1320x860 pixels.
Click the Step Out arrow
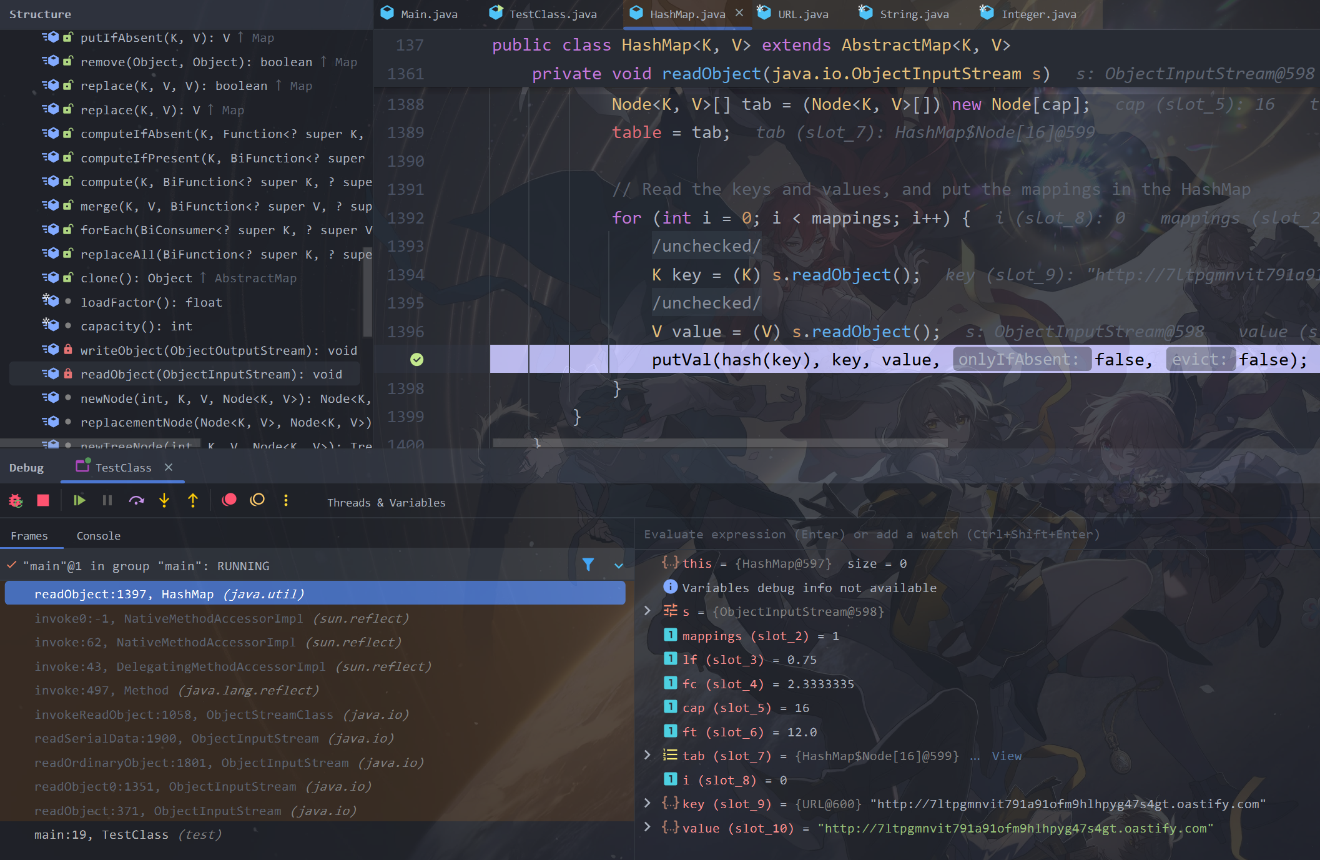pyautogui.click(x=193, y=500)
